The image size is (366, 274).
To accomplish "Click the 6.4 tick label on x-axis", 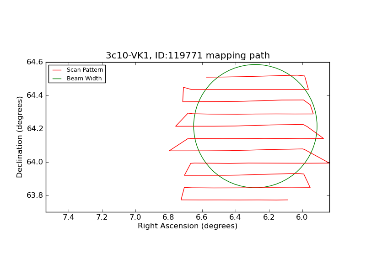I will click(x=235, y=217).
